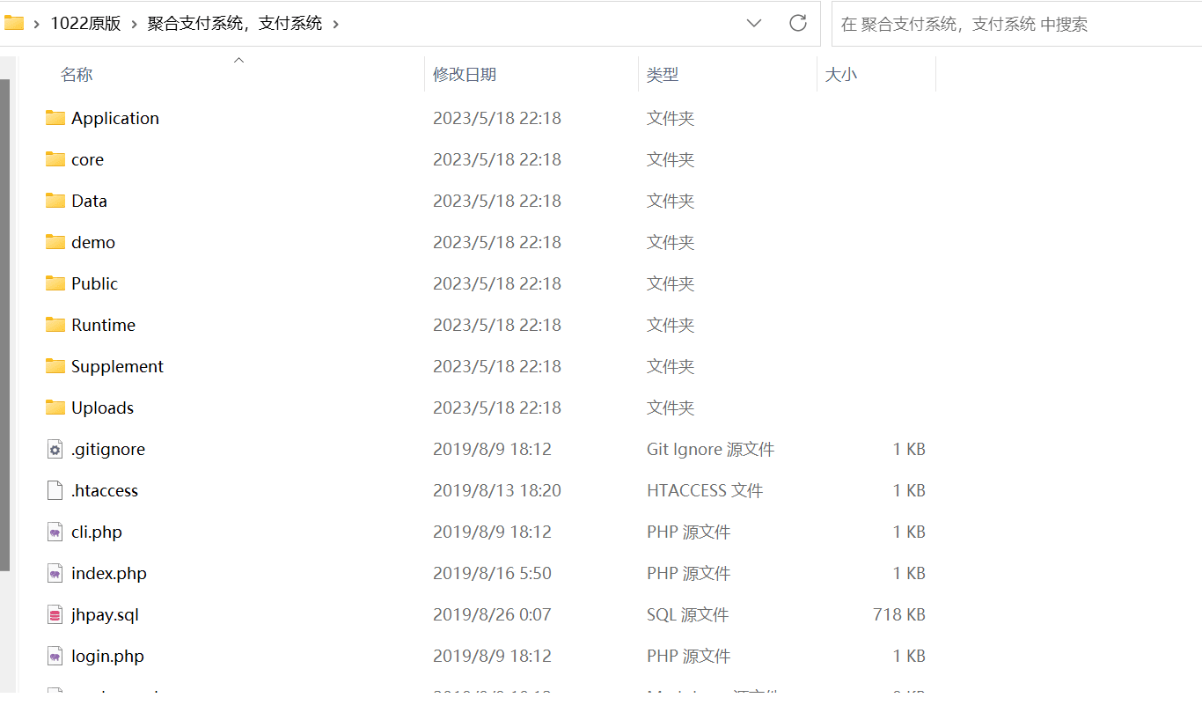Viewport: 1202px width, 705px height.
Task: Click the Runtime folder icon
Action: tap(55, 325)
